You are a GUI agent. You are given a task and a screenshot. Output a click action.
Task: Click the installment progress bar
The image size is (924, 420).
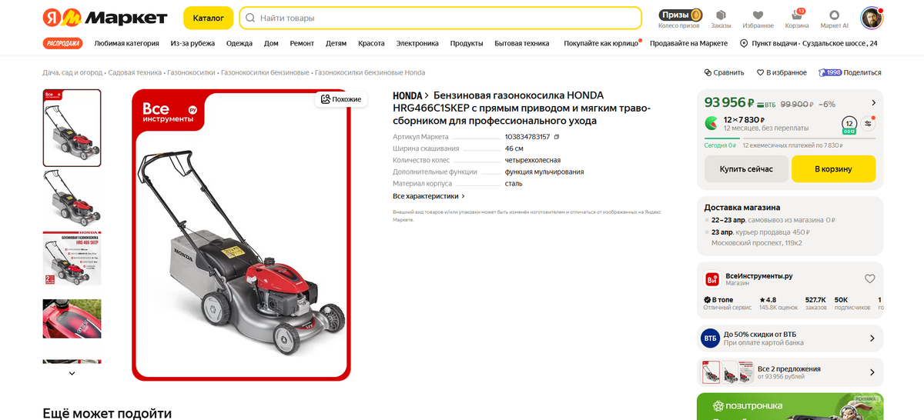pos(790,138)
